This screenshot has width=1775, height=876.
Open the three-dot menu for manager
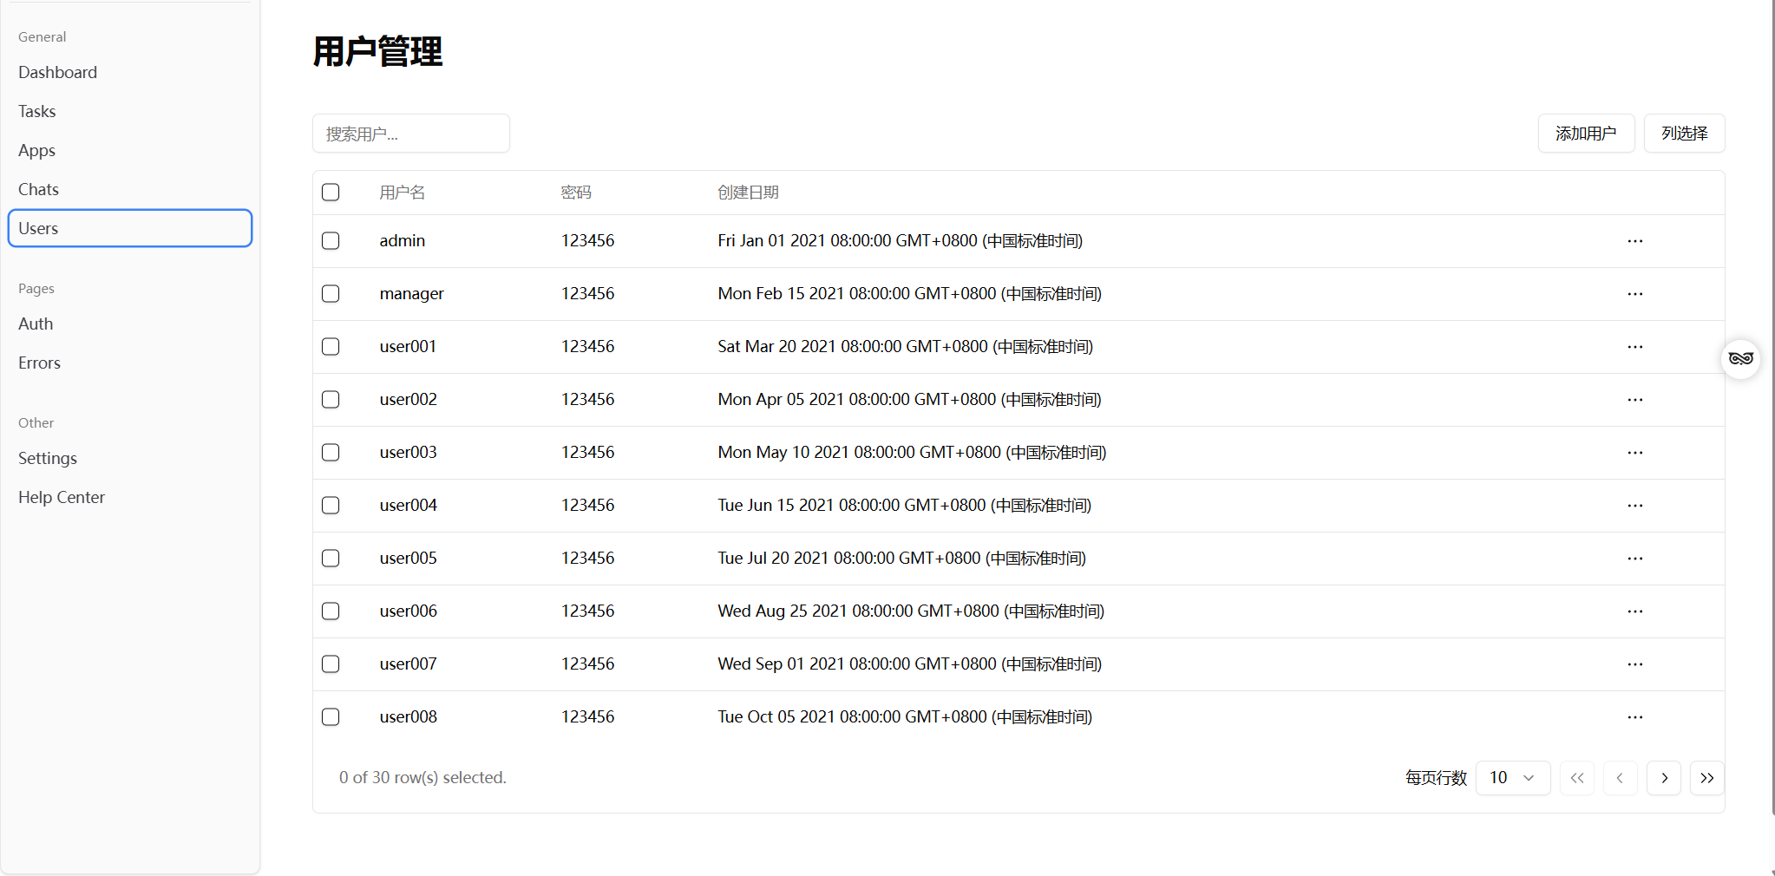pyautogui.click(x=1634, y=294)
